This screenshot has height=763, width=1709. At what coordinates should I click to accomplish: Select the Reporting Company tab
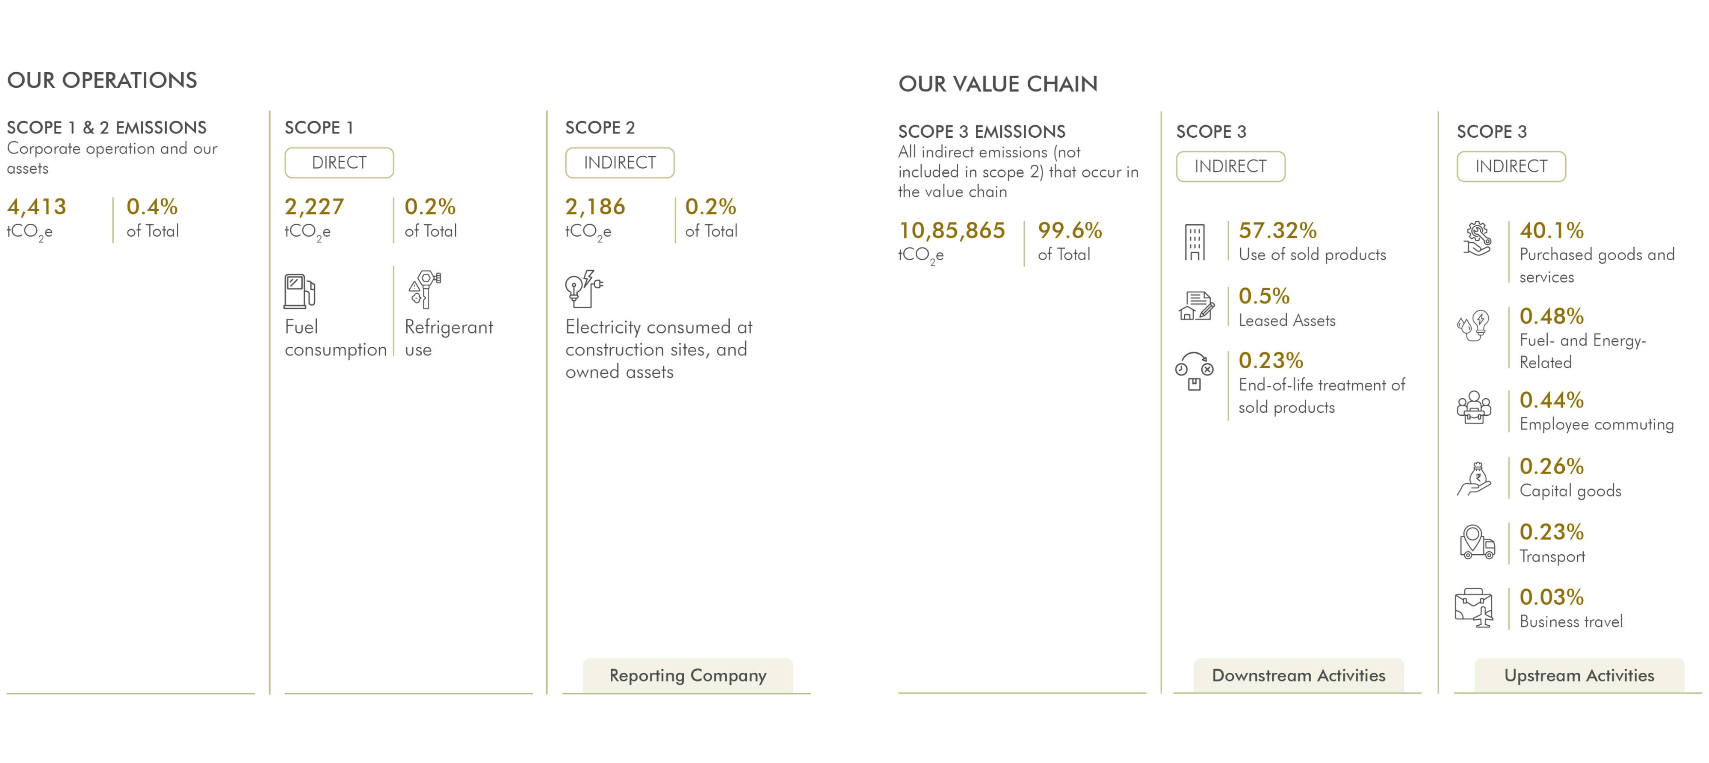pyautogui.click(x=687, y=675)
